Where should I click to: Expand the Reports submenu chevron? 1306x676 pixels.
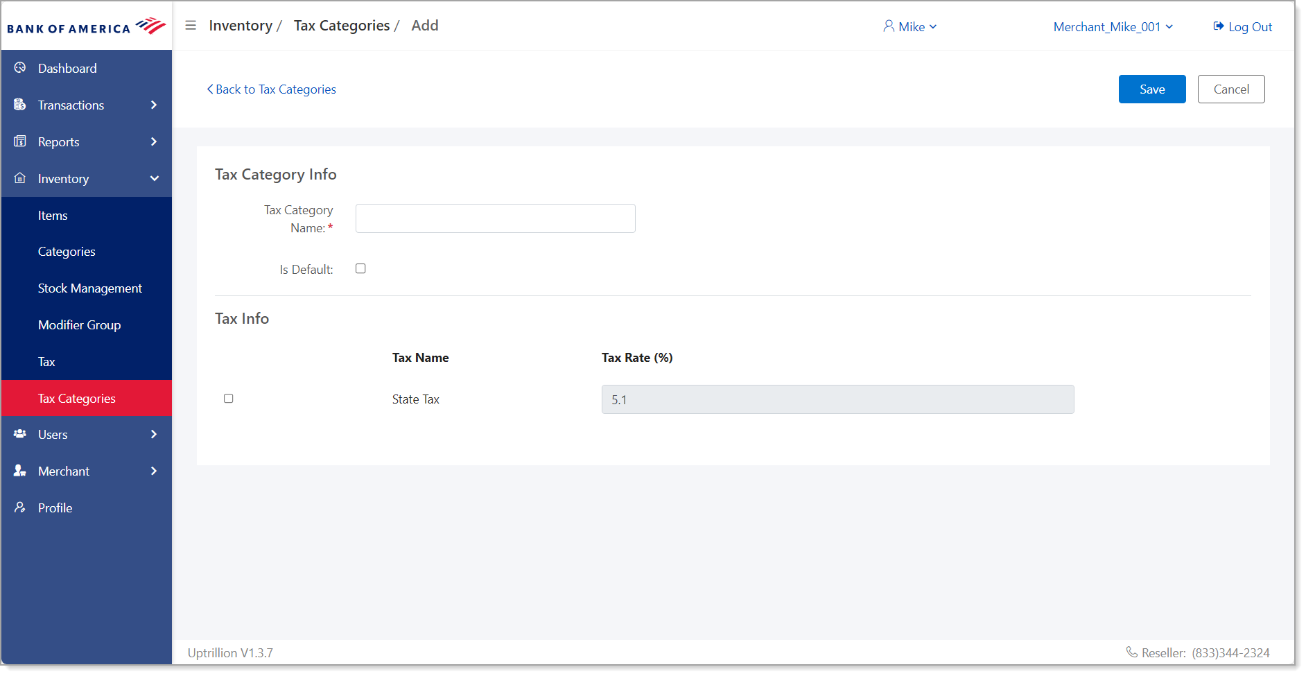click(x=154, y=141)
